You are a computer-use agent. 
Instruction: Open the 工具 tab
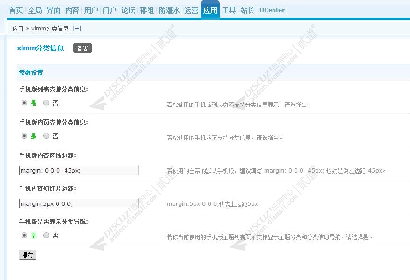point(229,10)
